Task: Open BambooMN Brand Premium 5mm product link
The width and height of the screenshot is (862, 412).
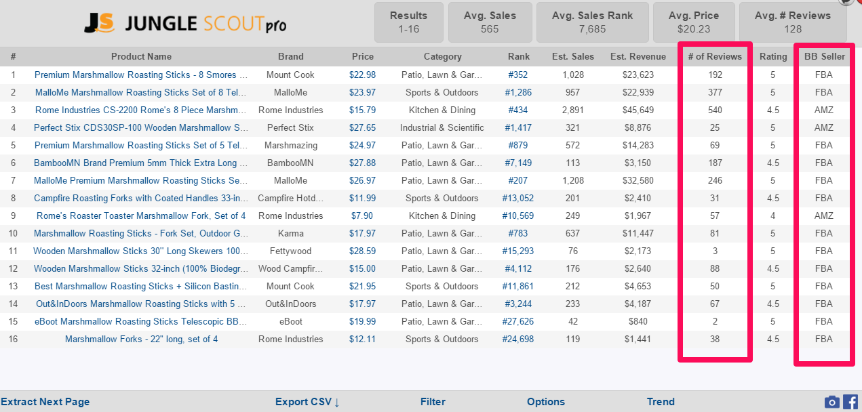Action: [141, 163]
